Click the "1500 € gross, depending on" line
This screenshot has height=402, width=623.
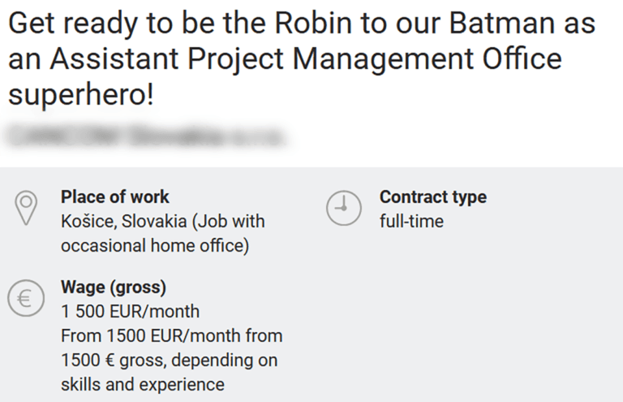pyautogui.click(x=170, y=360)
